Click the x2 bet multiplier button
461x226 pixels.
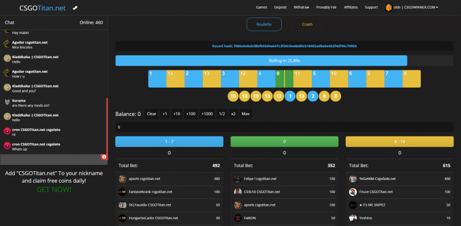click(x=233, y=114)
